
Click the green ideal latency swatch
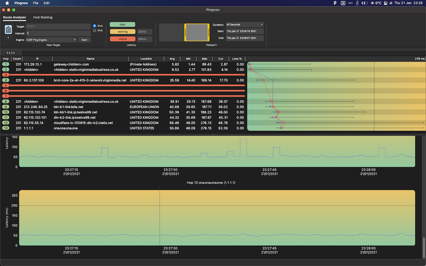(122, 25)
